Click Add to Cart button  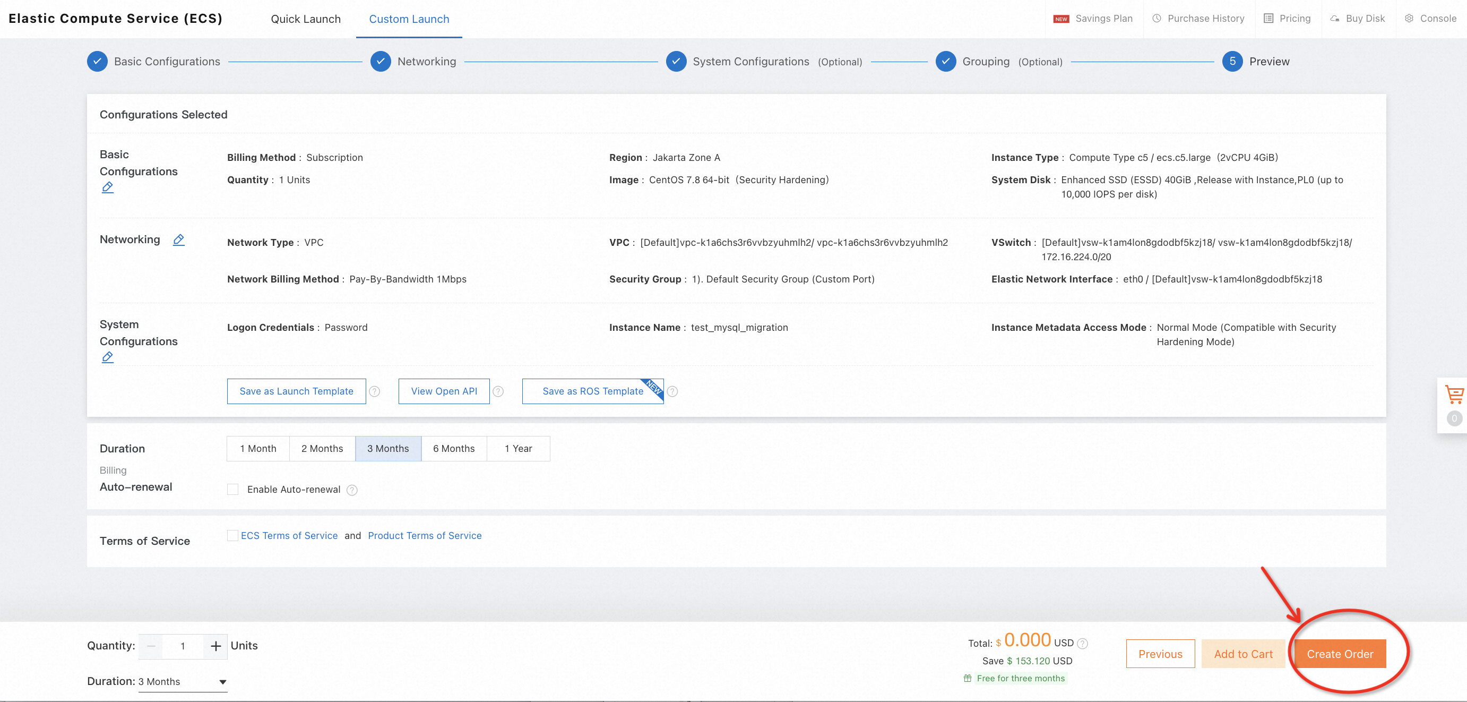click(x=1243, y=654)
